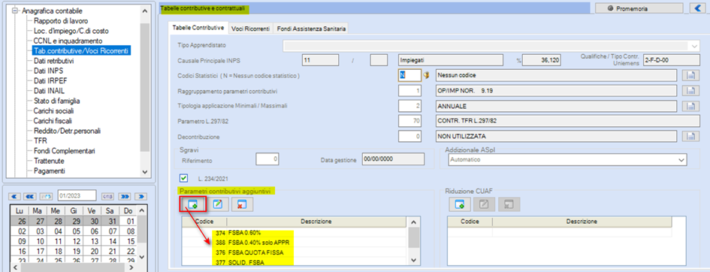710x272 pixels.
Task: Click the 01/2023 period field
Action: point(77,195)
